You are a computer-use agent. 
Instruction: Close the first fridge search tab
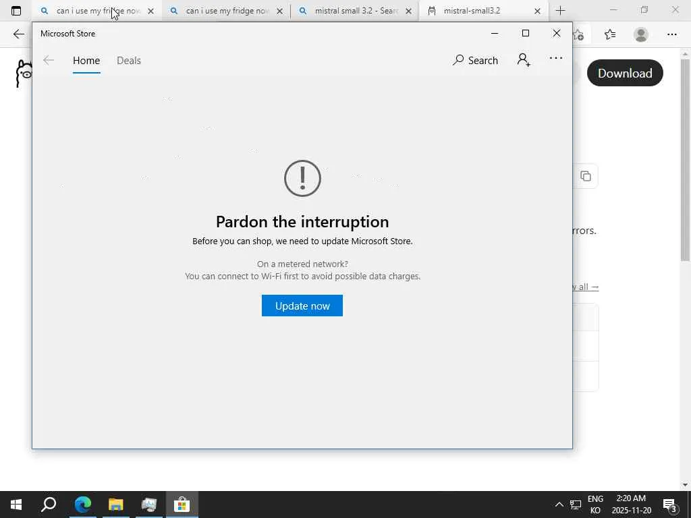[x=150, y=11]
